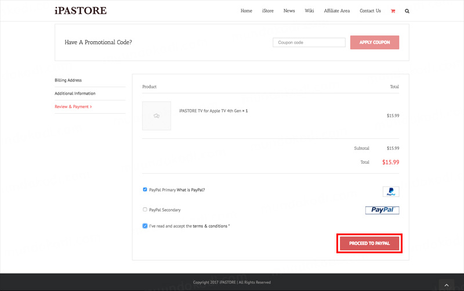Click the scroll-to-top arrow button
The width and height of the screenshot is (464, 291).
coord(447,285)
